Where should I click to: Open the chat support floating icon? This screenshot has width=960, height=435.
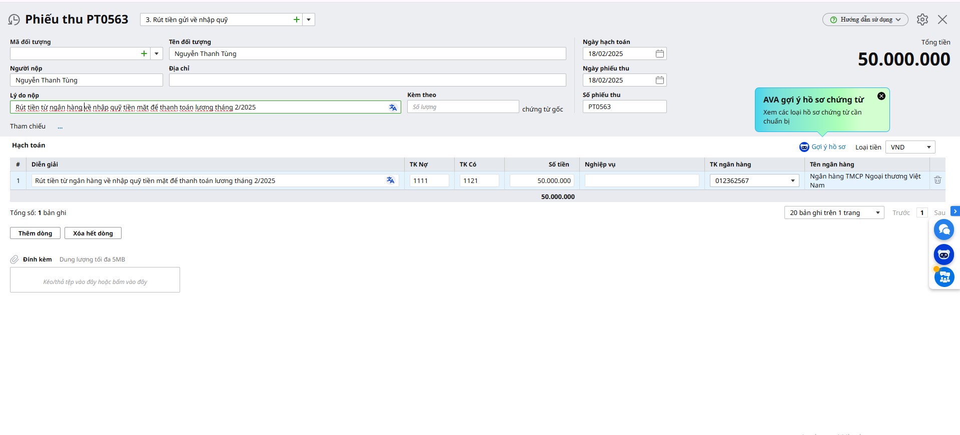pyautogui.click(x=943, y=230)
